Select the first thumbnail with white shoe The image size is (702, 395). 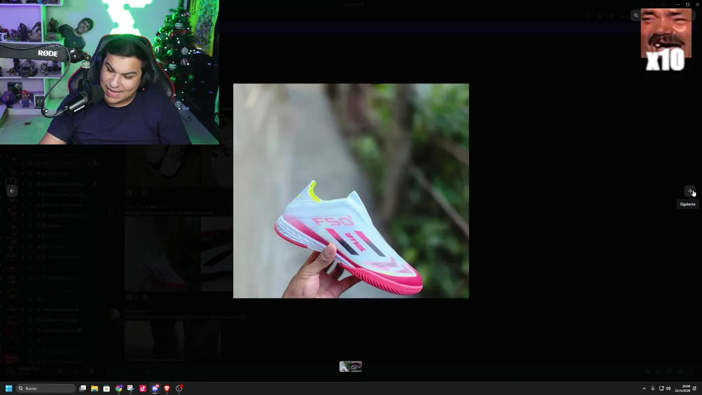point(344,366)
